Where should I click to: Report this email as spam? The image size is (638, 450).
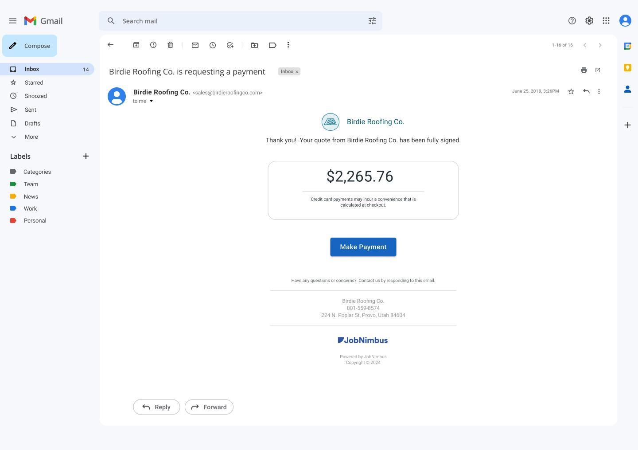pyautogui.click(x=153, y=45)
